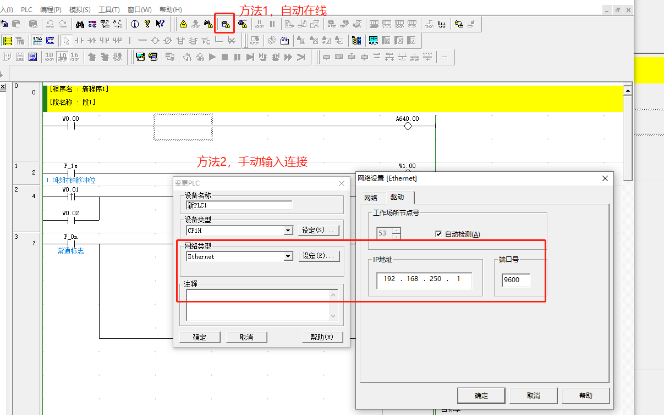Click the yellow question mark Help icon

[x=147, y=24]
